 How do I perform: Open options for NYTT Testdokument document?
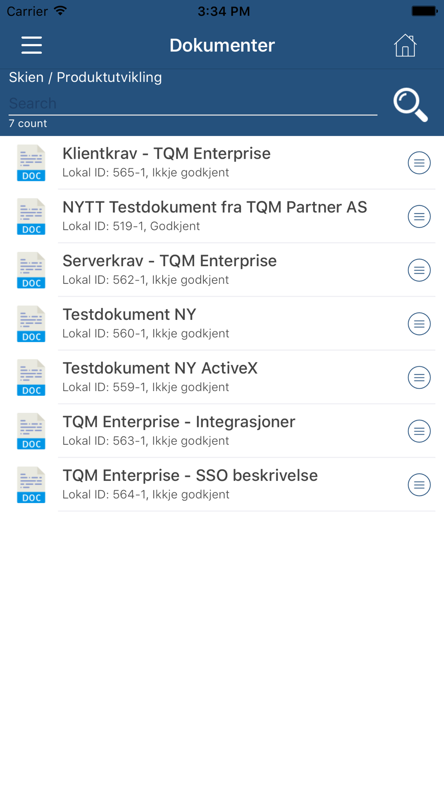[x=419, y=216]
